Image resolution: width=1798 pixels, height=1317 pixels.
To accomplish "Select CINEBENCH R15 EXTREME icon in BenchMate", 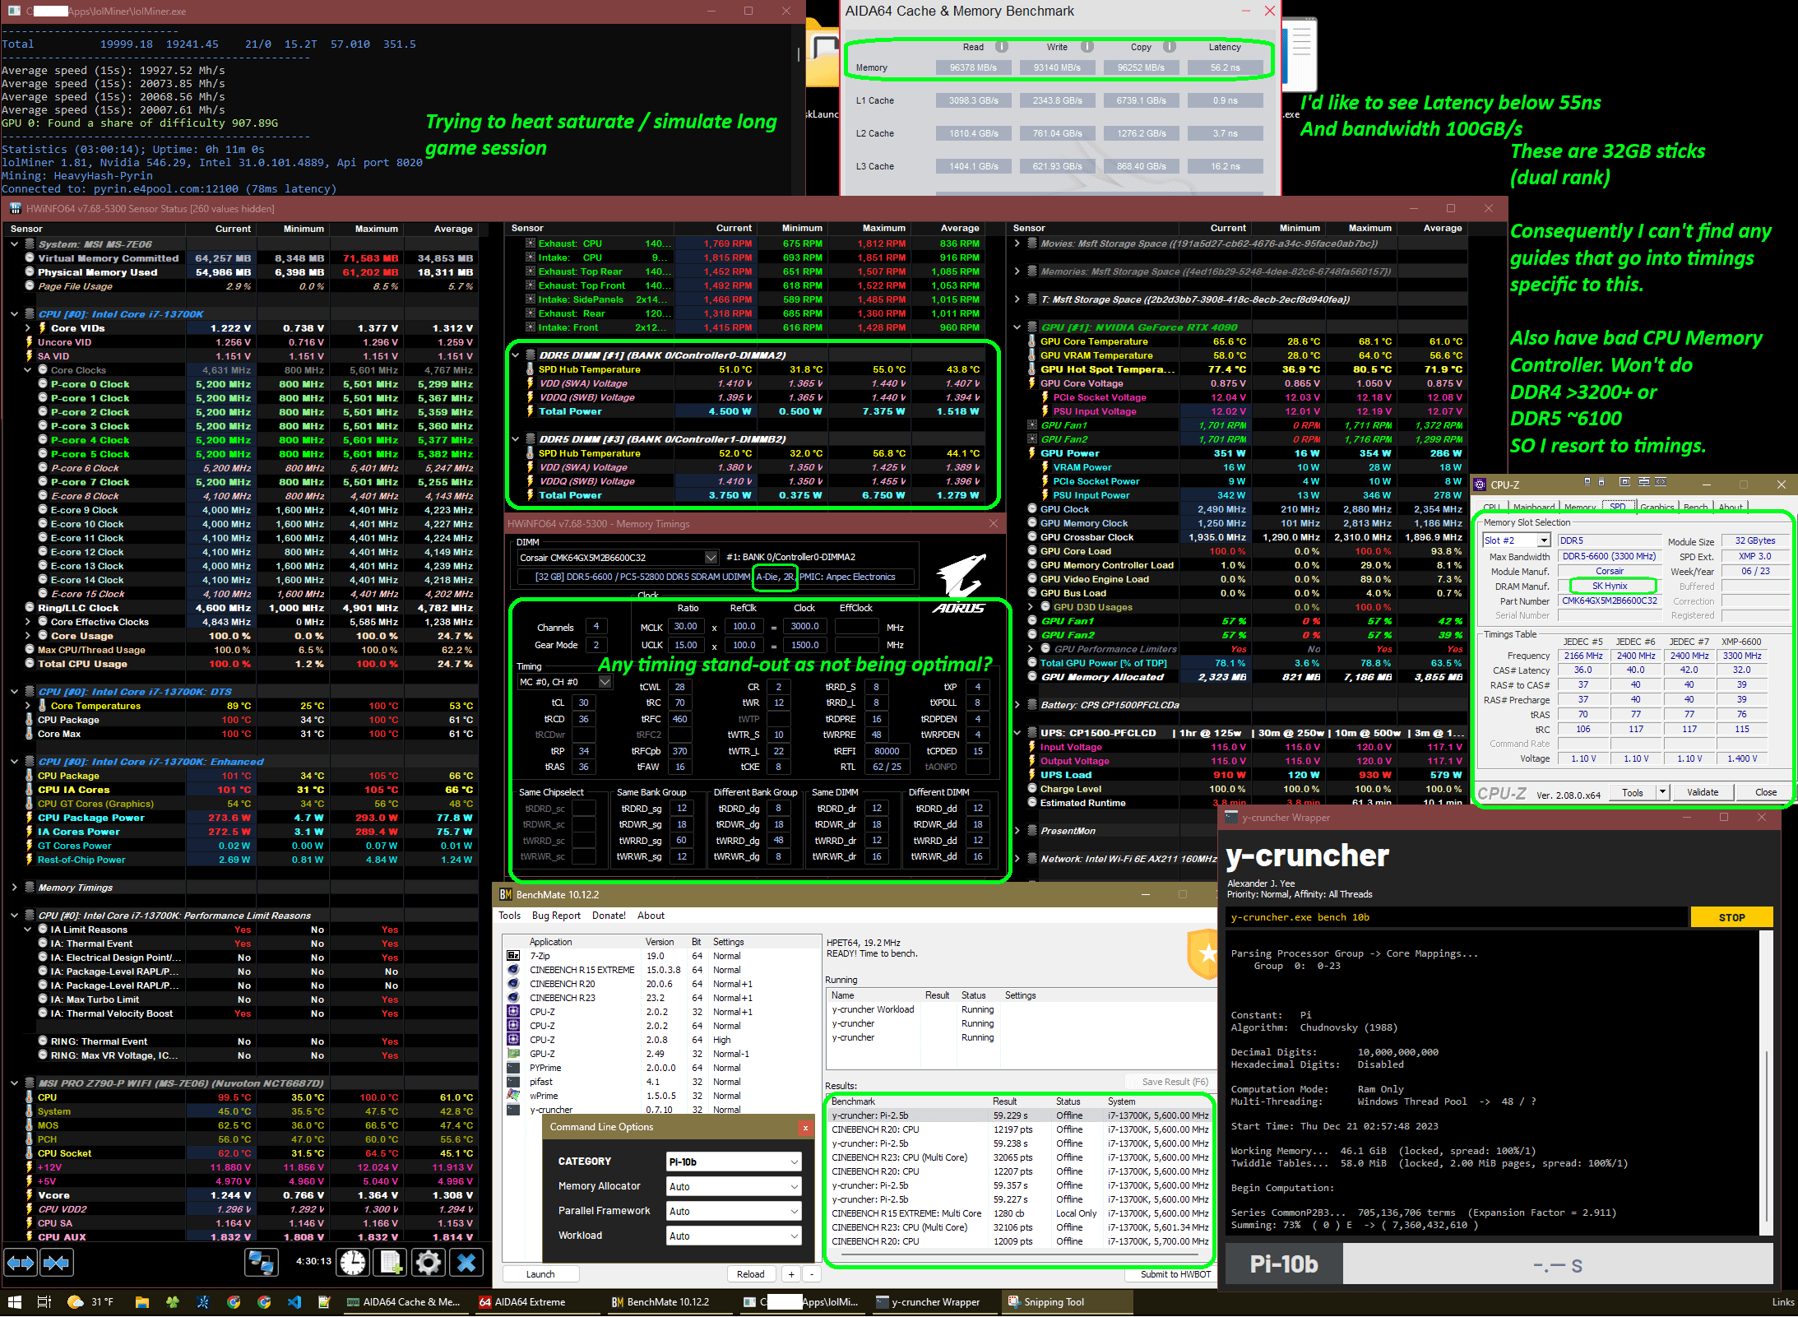I will pos(513,970).
